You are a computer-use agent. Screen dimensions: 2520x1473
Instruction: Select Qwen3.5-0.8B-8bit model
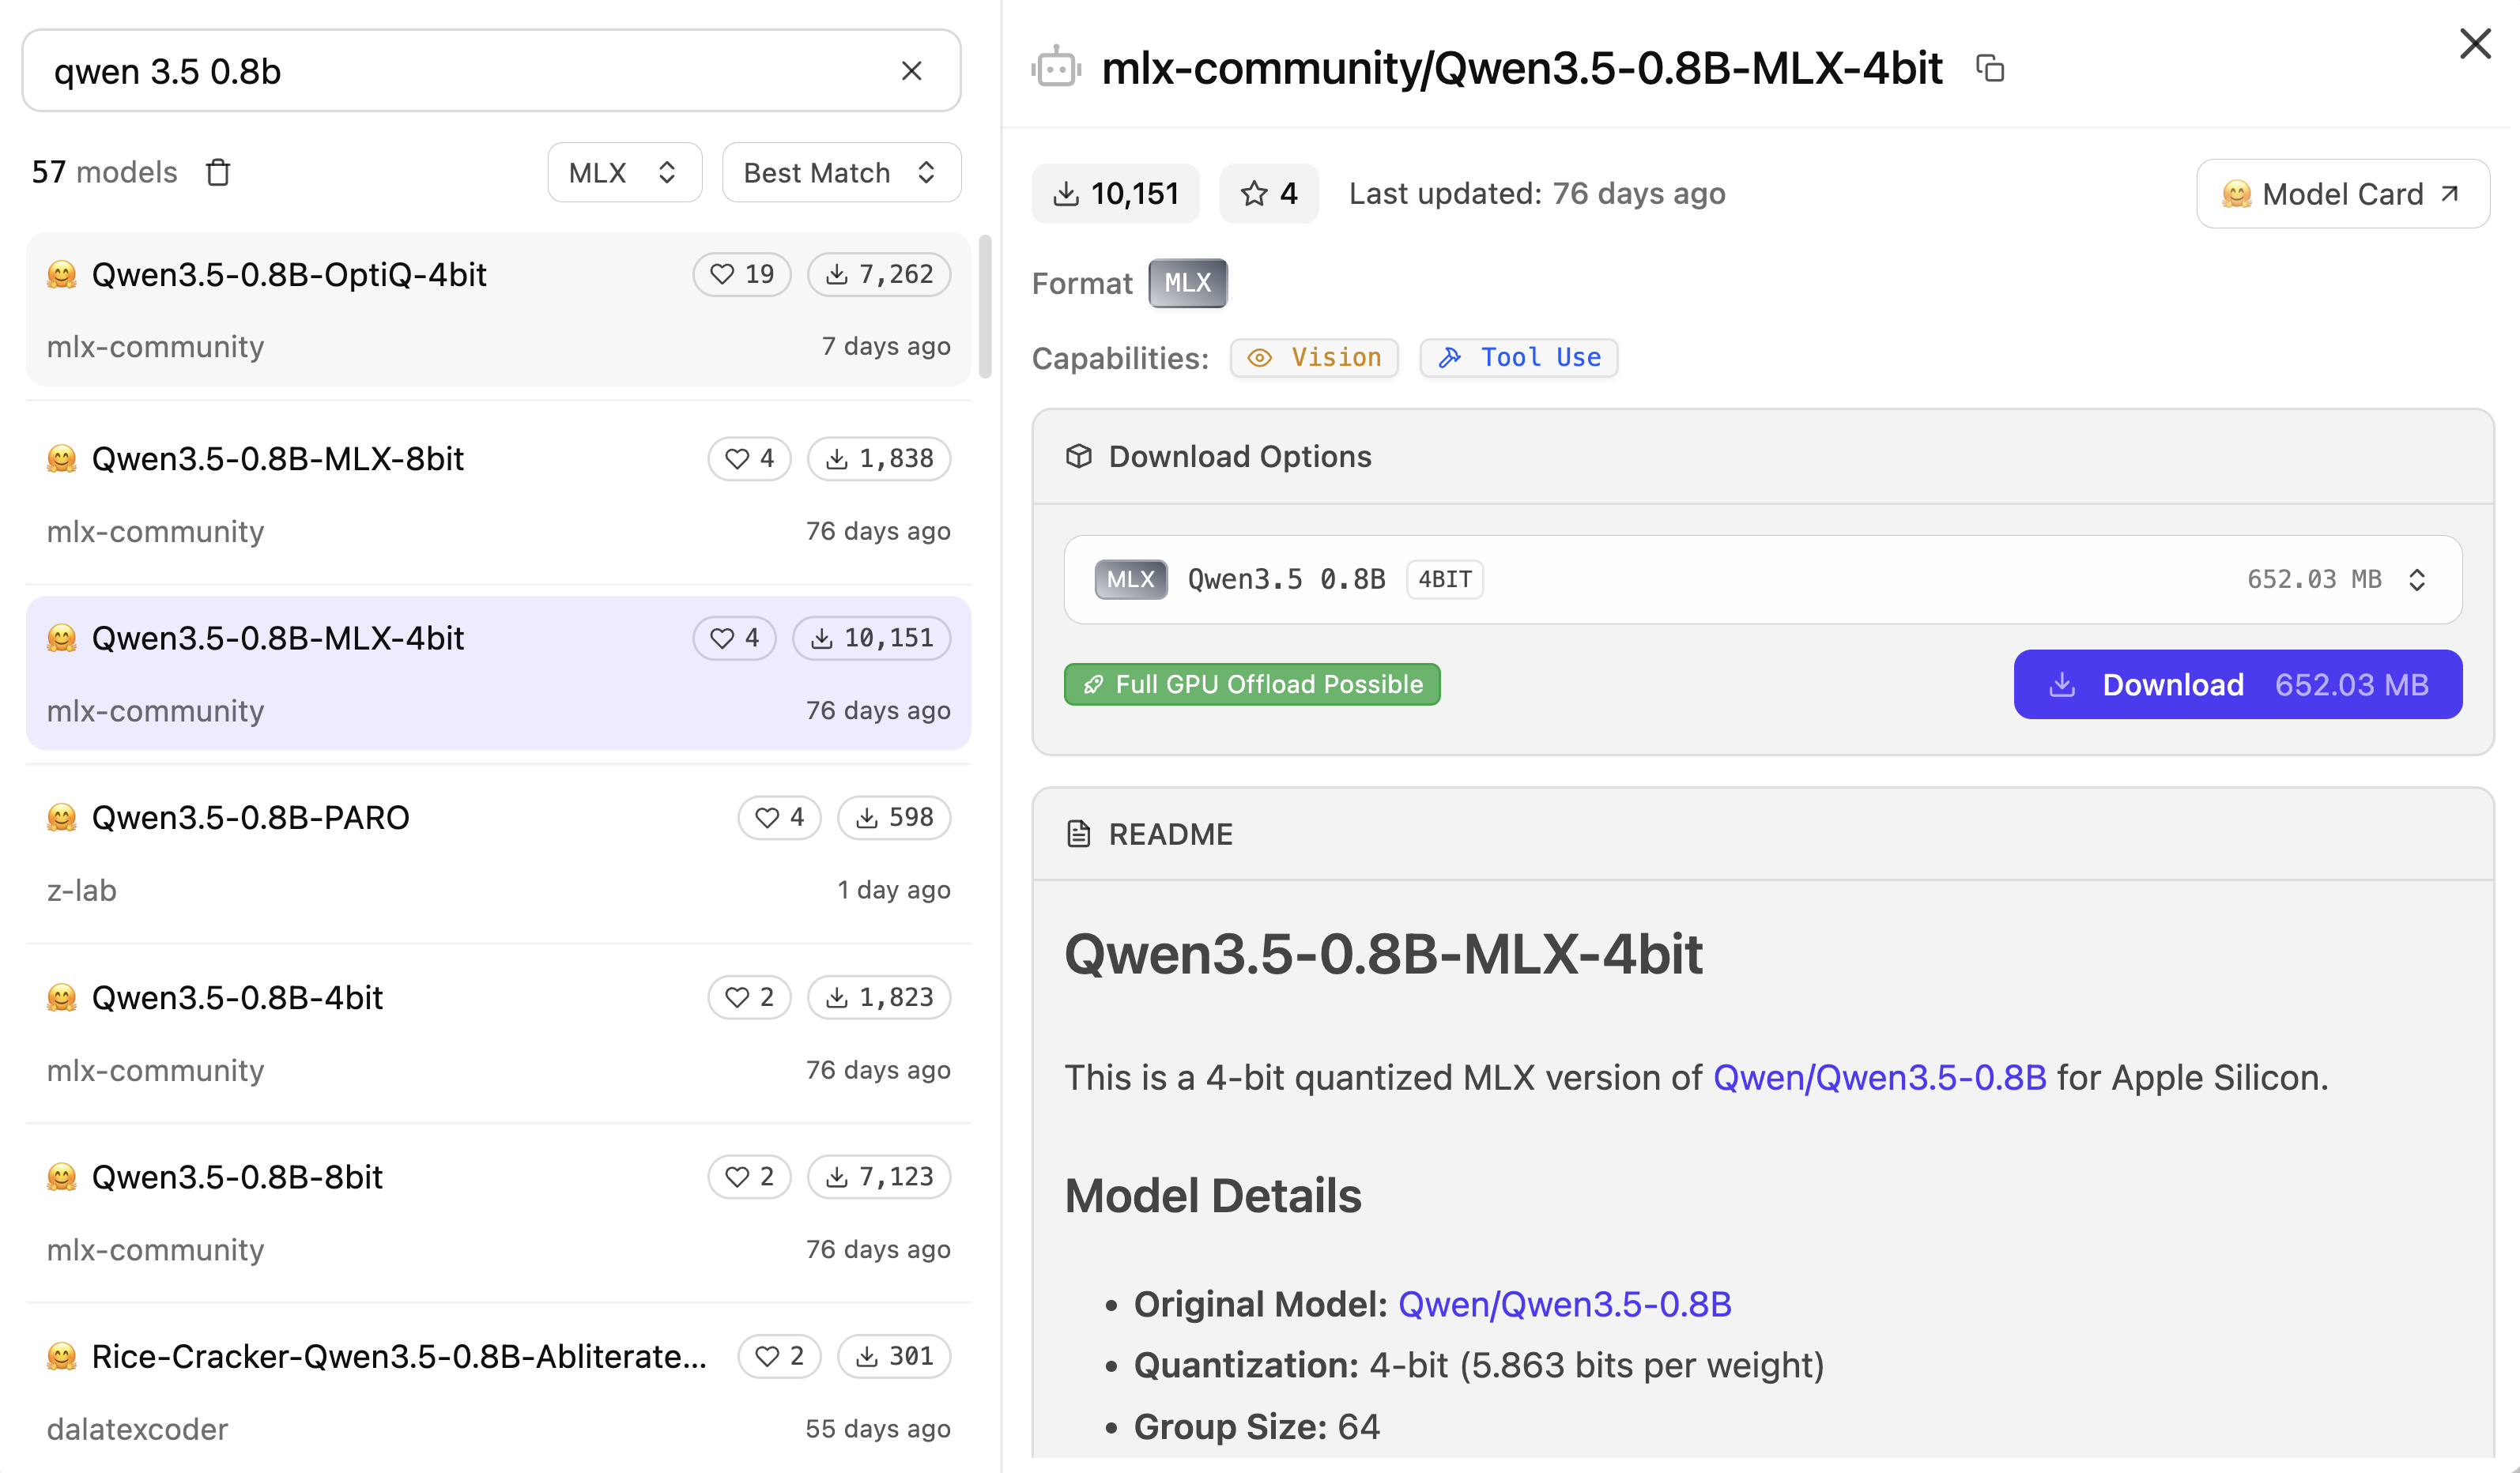[498, 1212]
